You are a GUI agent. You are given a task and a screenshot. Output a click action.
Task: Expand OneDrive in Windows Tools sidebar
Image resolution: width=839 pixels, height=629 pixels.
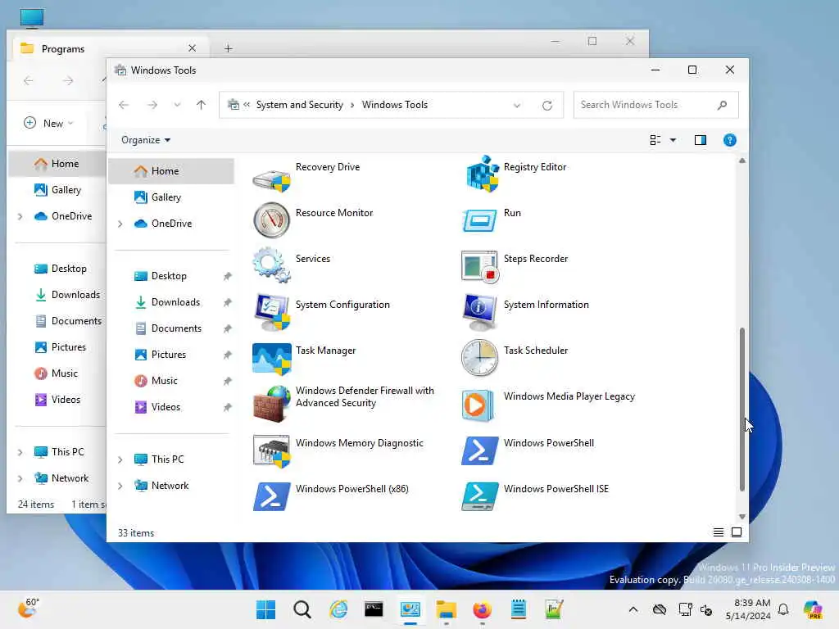(x=120, y=224)
